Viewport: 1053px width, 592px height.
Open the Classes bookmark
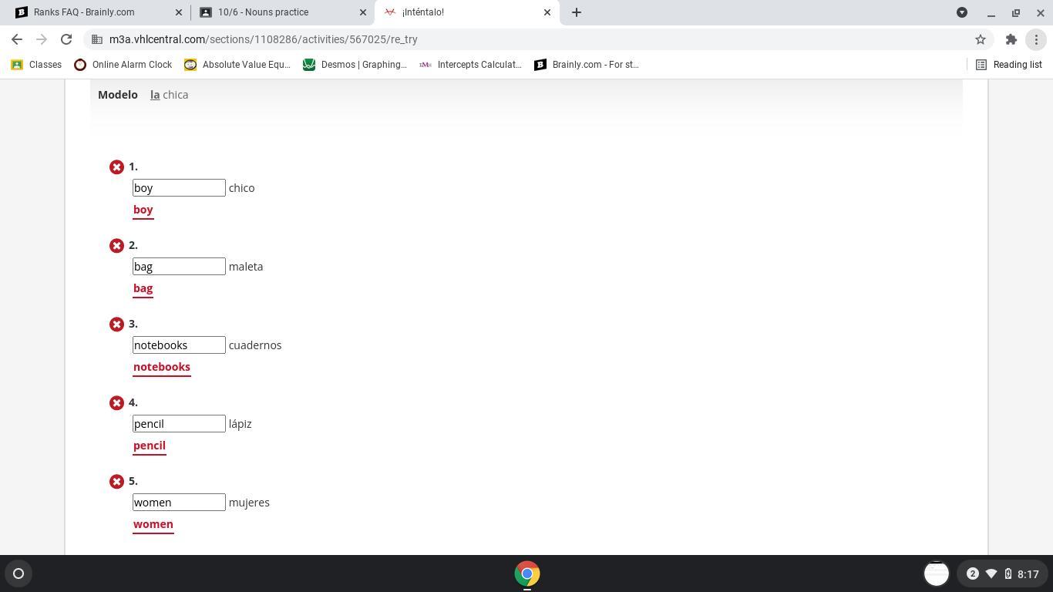pyautogui.click(x=36, y=65)
